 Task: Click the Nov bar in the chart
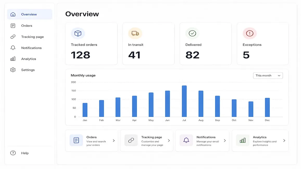[251, 109]
